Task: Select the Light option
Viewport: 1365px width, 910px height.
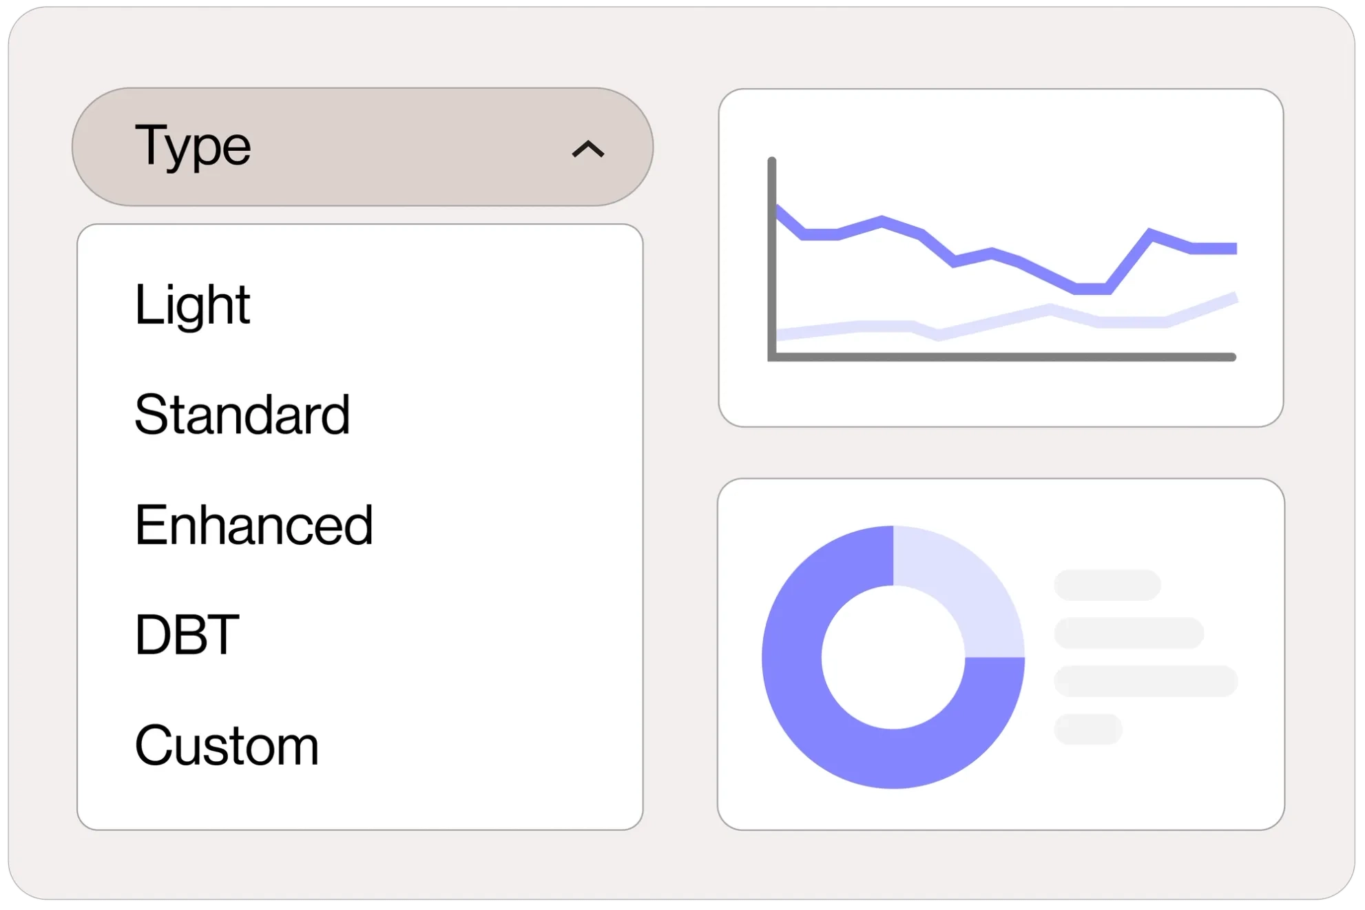Action: [x=192, y=304]
